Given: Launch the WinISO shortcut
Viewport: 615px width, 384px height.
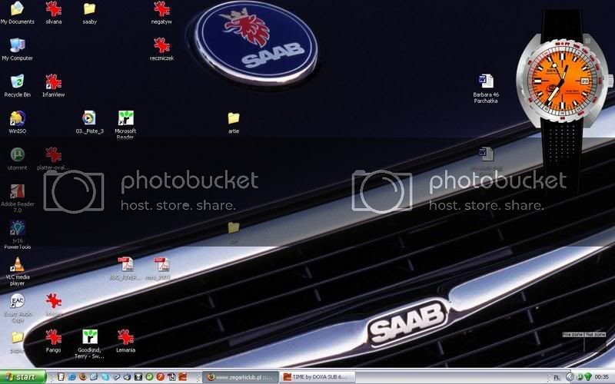Looking at the screenshot, I should coord(17,122).
